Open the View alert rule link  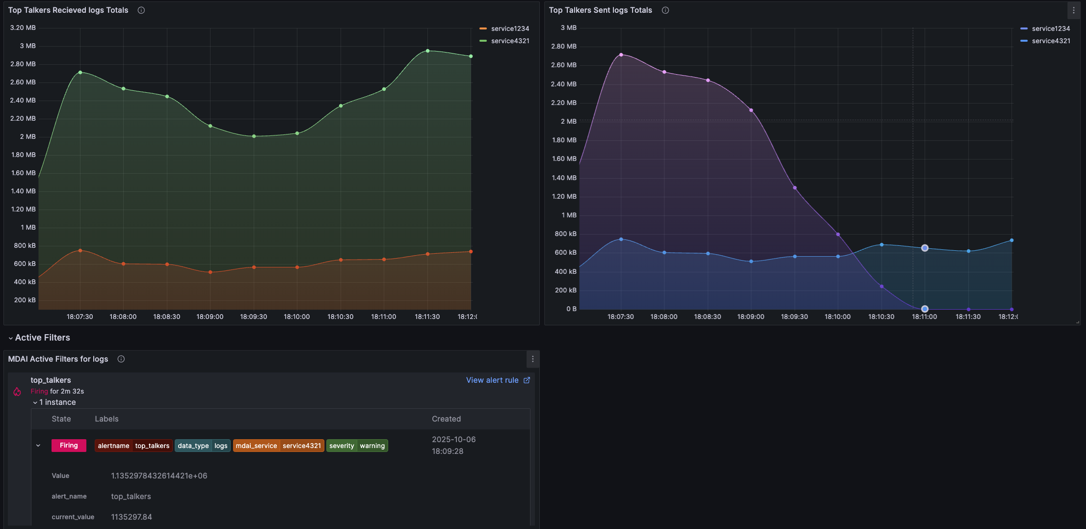(492, 380)
